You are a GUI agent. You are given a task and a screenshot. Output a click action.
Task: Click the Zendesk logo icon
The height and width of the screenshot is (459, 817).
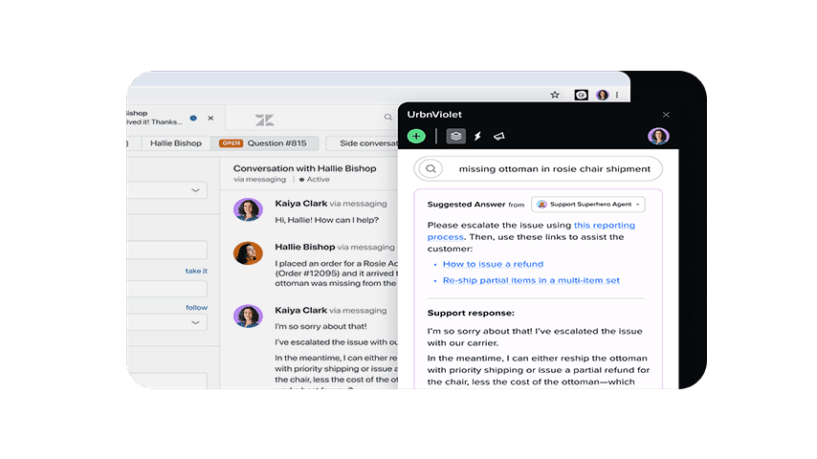pos(265,120)
